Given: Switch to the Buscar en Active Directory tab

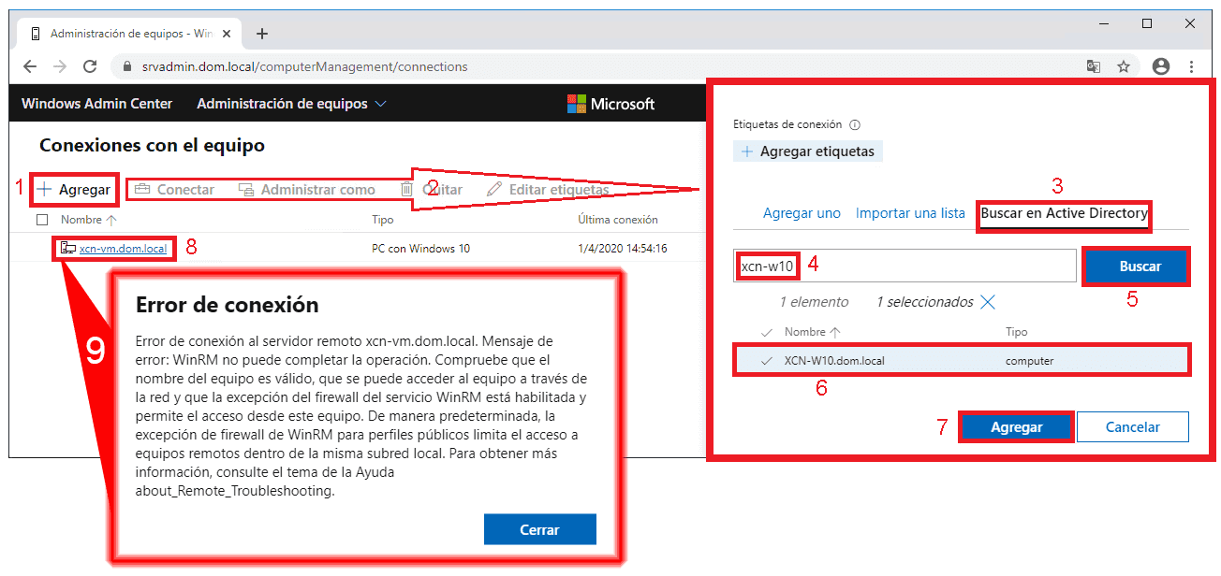Looking at the screenshot, I should coord(1063,213).
